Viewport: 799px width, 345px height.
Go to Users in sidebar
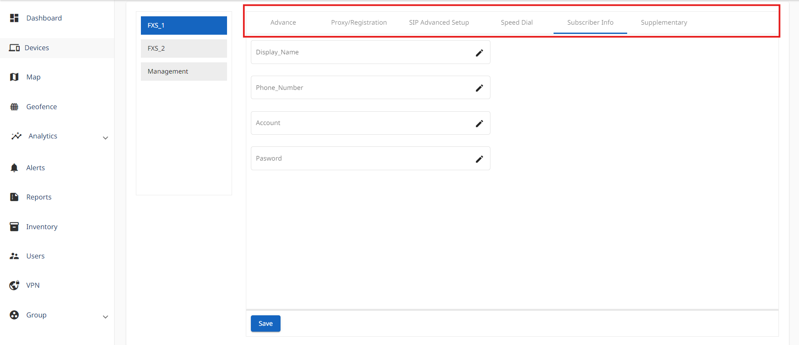pyautogui.click(x=35, y=256)
